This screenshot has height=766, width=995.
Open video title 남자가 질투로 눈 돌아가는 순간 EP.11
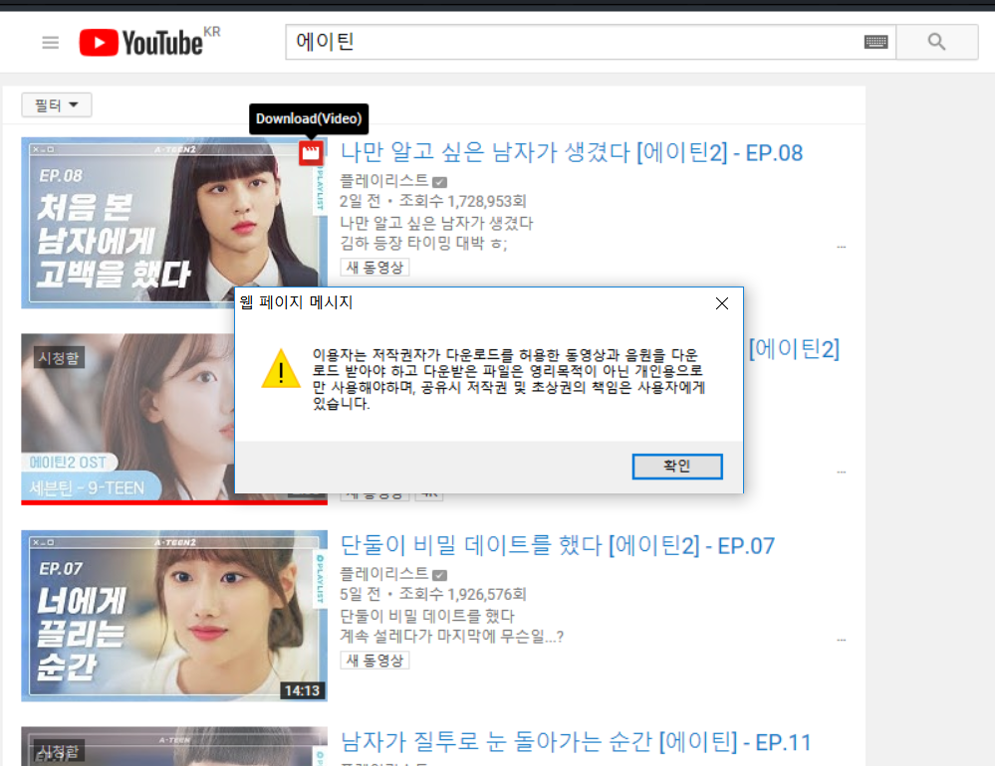(576, 742)
